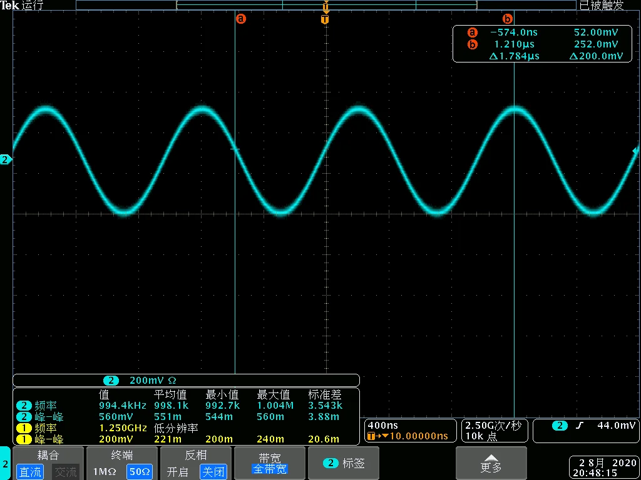This screenshot has height=480, width=641.
Task: Click channel 2 badge beside 200mV scale readout
Action: pyautogui.click(x=111, y=380)
